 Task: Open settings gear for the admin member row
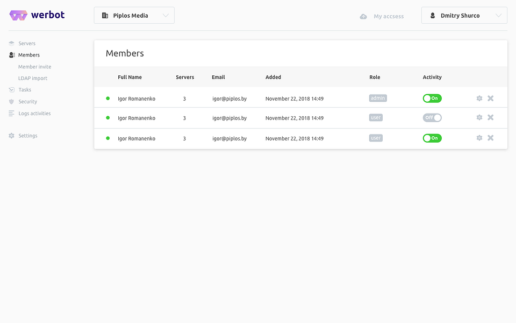click(x=479, y=98)
